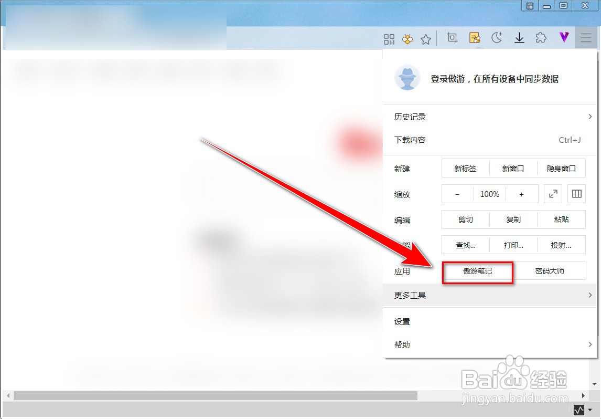Open login prompt 登录傲游 sync text

click(x=495, y=79)
